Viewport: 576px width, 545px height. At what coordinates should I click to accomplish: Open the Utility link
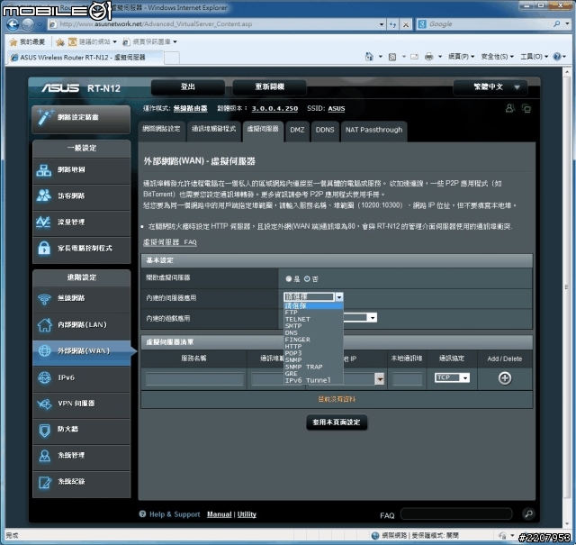pos(247,514)
